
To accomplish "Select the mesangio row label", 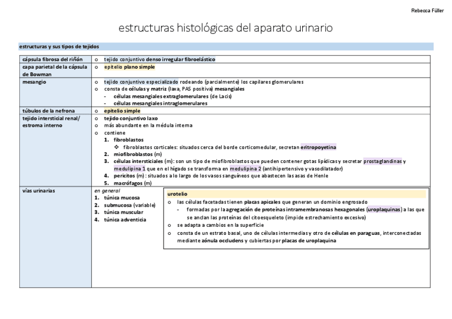I will [33, 81].
